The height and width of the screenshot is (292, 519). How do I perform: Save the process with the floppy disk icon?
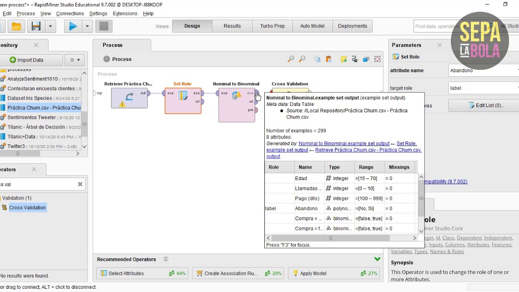pyautogui.click(x=36, y=26)
